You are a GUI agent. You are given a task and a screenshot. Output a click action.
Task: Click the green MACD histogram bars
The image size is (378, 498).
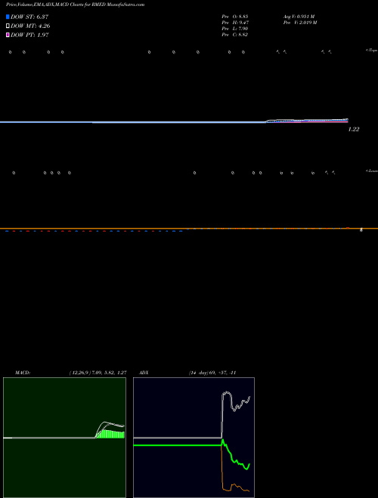[x=111, y=435]
